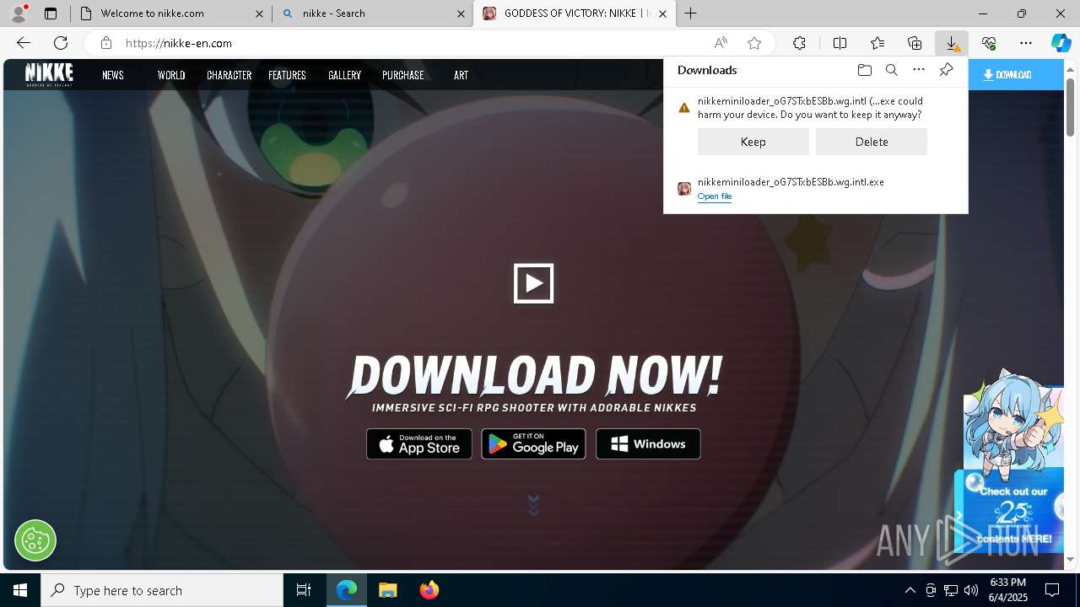This screenshot has width=1080, height=607.
Task: Keep the flagged nikkeminiloader download
Action: tap(753, 142)
